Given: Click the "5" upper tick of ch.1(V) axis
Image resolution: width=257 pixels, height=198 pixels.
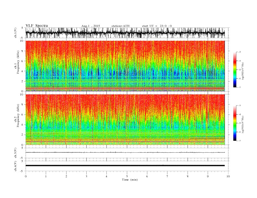Looking at the screenshot, I should [x=22, y=28].
